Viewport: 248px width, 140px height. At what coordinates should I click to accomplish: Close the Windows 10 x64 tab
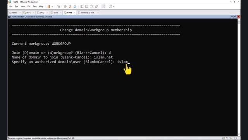click(x=98, y=13)
